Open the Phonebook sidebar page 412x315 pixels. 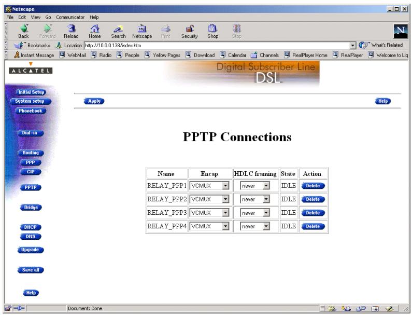click(31, 111)
